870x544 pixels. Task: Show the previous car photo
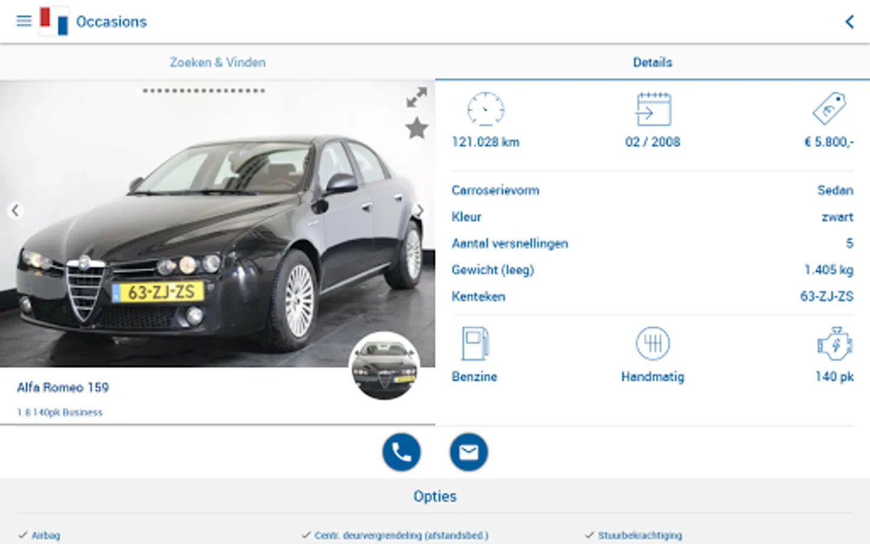pyautogui.click(x=15, y=210)
